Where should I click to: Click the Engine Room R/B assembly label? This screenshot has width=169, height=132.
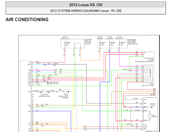coord(132,42)
